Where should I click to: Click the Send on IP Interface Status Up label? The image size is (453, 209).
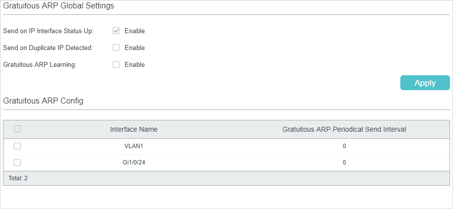click(x=49, y=31)
